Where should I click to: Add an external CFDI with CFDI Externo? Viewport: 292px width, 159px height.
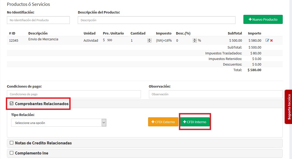click(x=163, y=122)
